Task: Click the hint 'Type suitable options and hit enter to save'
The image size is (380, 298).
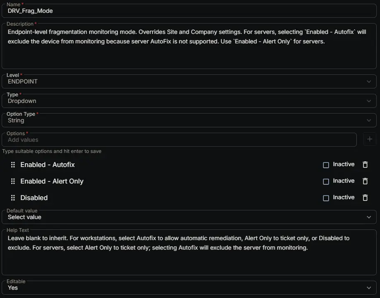Action: 52,151
